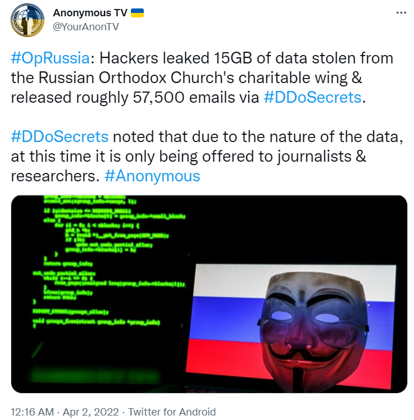Click #DDoSecrets before 'noted that due'
Screen dimensions: 414x420
60,136
